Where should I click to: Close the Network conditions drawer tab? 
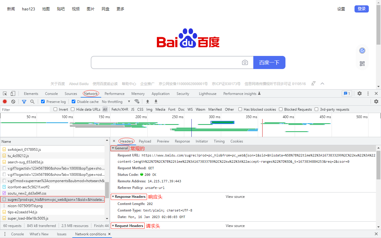coord(110,234)
